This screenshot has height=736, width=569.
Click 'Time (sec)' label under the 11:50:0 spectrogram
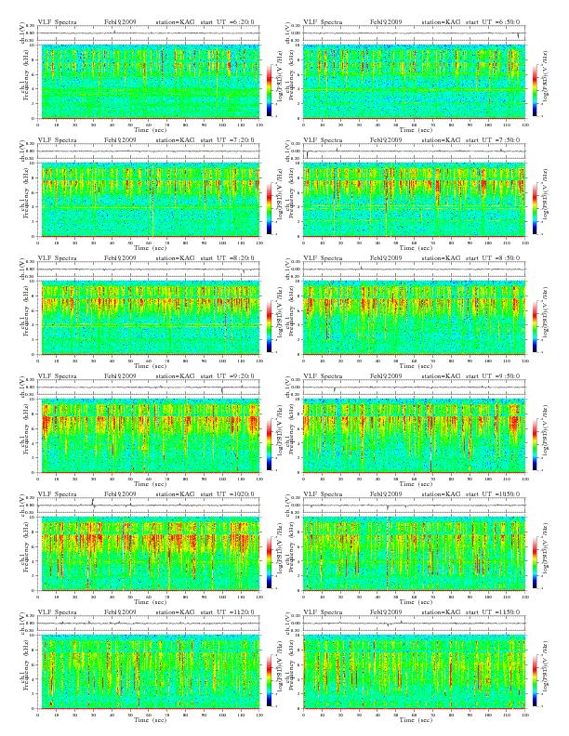point(415,719)
